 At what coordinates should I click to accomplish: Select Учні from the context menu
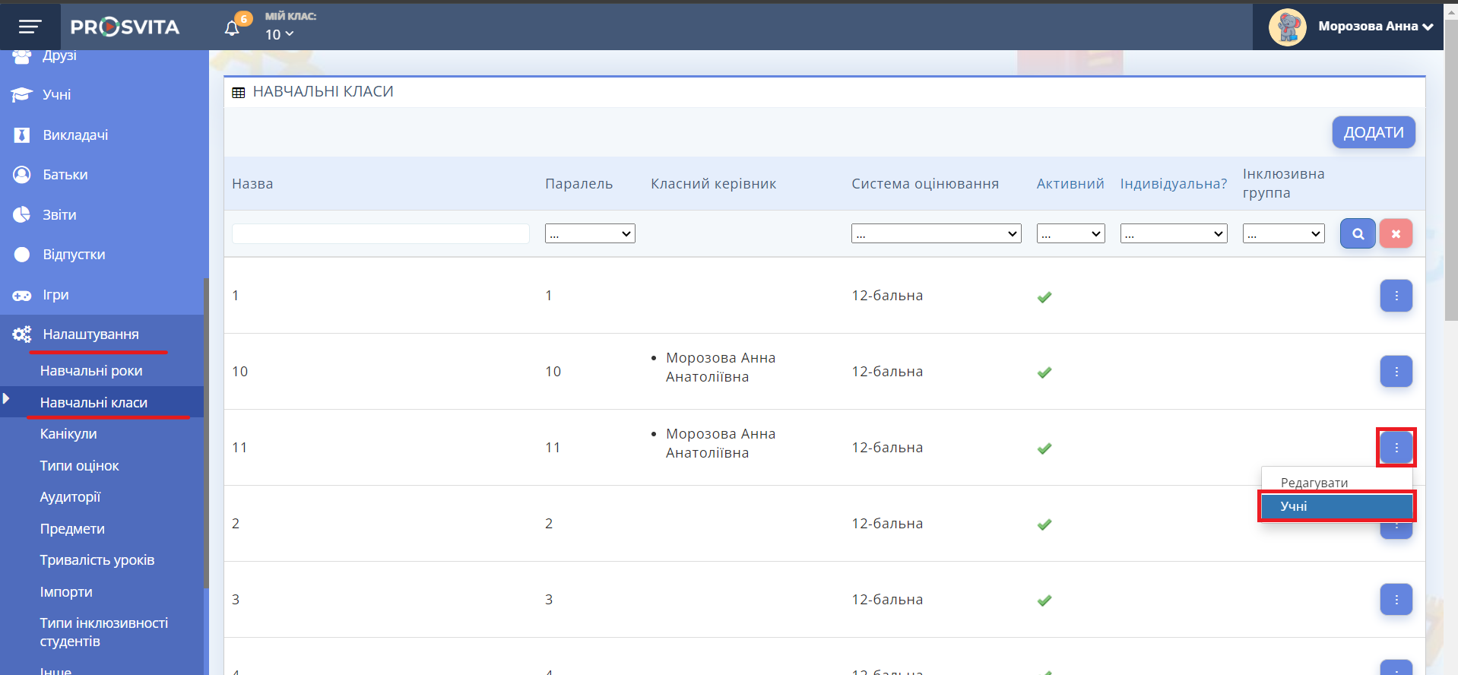coord(1336,506)
